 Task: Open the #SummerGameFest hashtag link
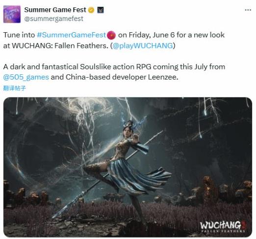pyautogui.click(x=72, y=35)
